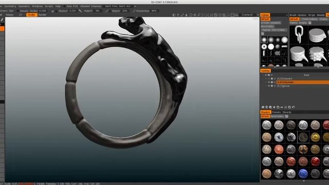Toggle the expander of the highlighted volume layer
This screenshot has width=329, height=185.
[266, 82]
